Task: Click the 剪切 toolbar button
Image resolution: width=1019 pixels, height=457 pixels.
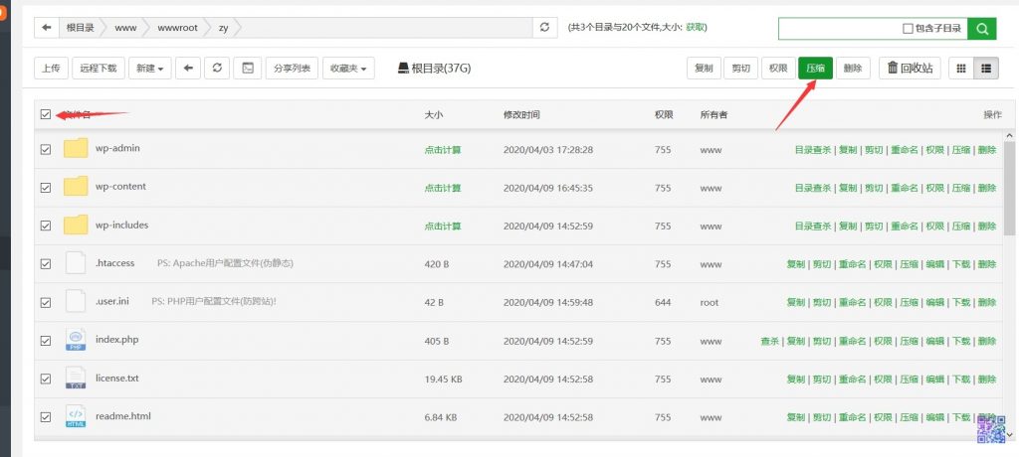Action: click(x=740, y=69)
